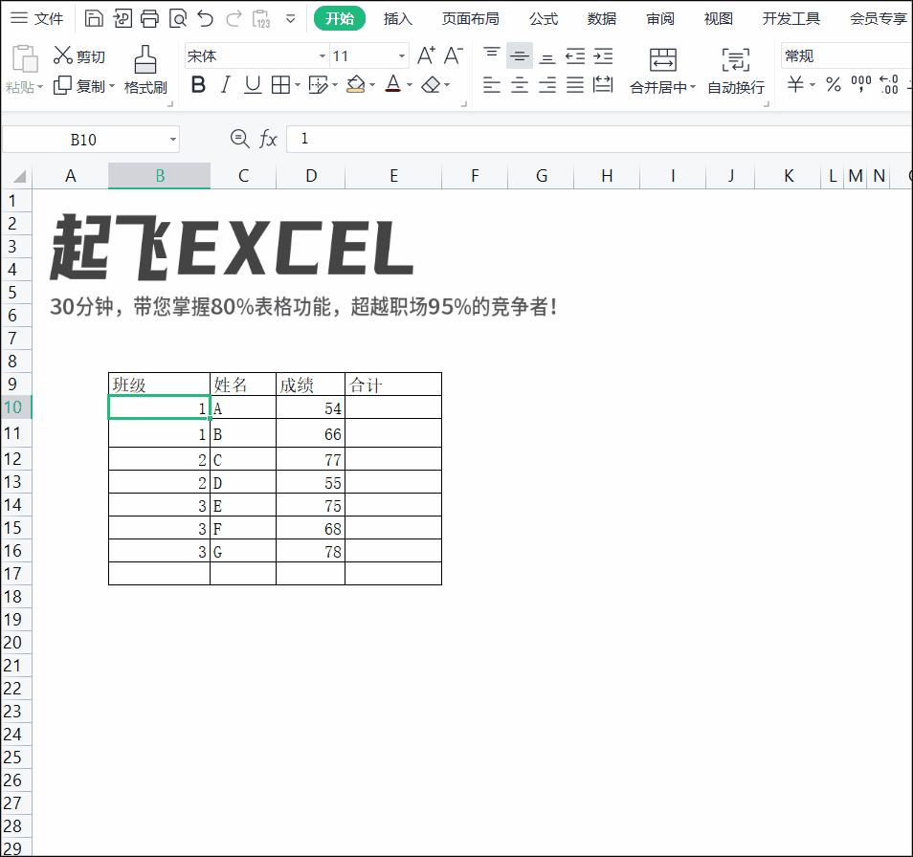
Task: Click the fx insert function button
Action: (267, 139)
